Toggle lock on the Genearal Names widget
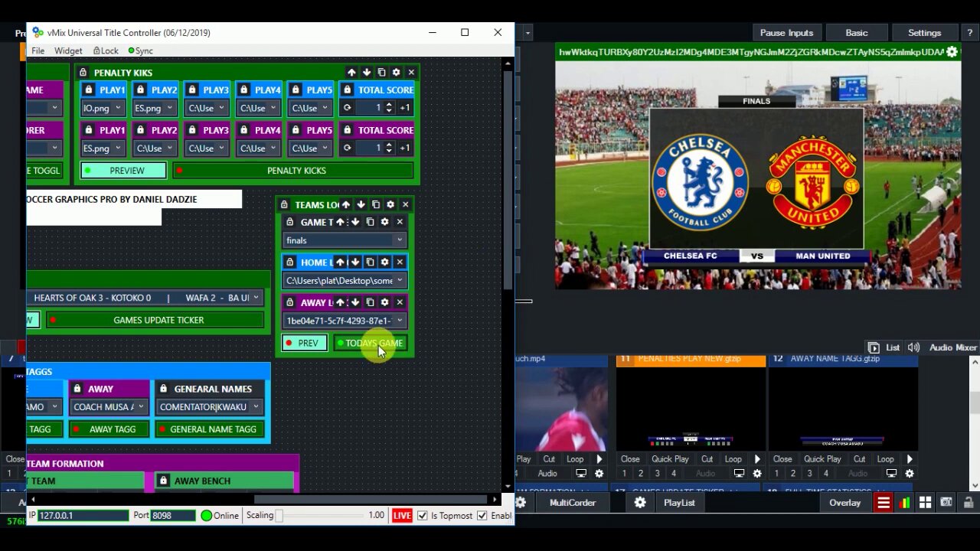This screenshot has width=980, height=551. point(163,389)
